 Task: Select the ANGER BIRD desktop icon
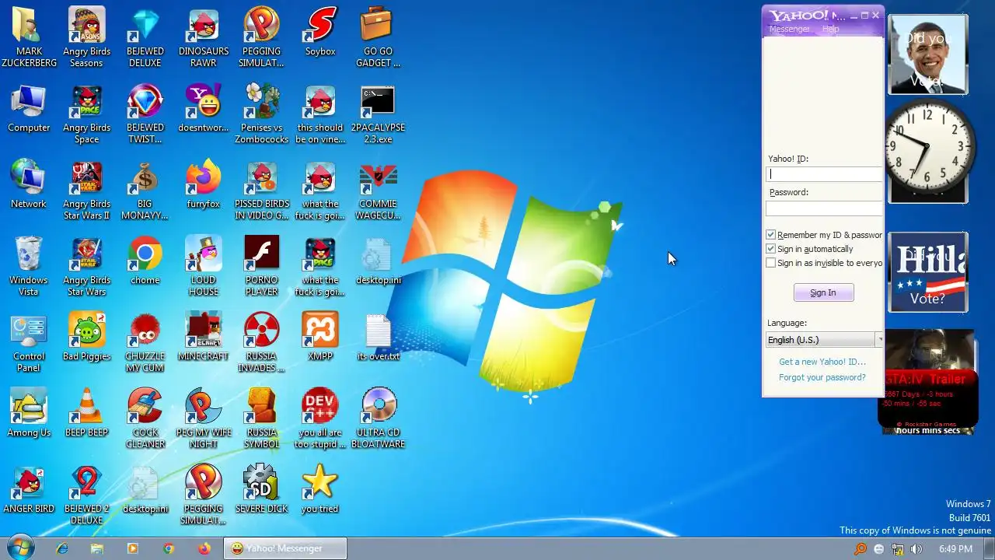click(x=29, y=490)
